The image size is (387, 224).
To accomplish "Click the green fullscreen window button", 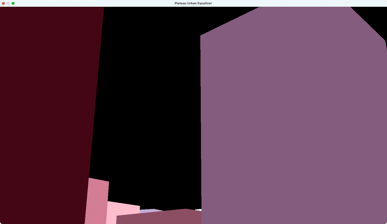I will (x=13, y=3).
